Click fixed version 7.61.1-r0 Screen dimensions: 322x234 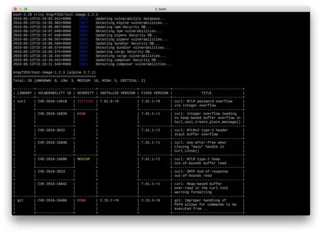click(x=150, y=101)
